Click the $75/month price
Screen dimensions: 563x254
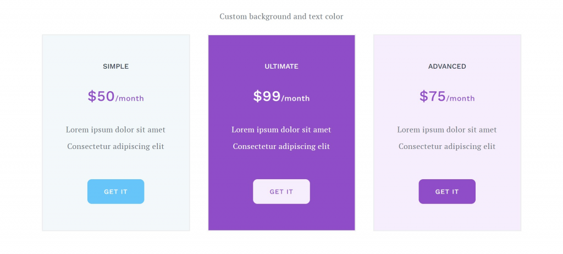[447, 96]
